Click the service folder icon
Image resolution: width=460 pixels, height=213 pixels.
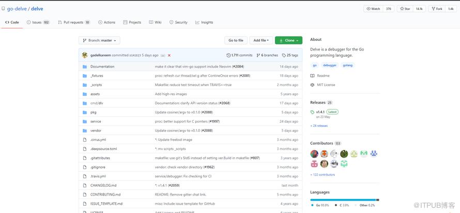click(85, 121)
